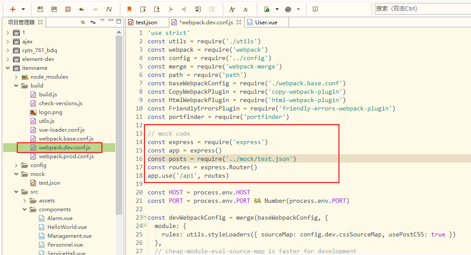Switch to User.vue editor tab
This screenshot has height=255, width=471.
click(266, 23)
